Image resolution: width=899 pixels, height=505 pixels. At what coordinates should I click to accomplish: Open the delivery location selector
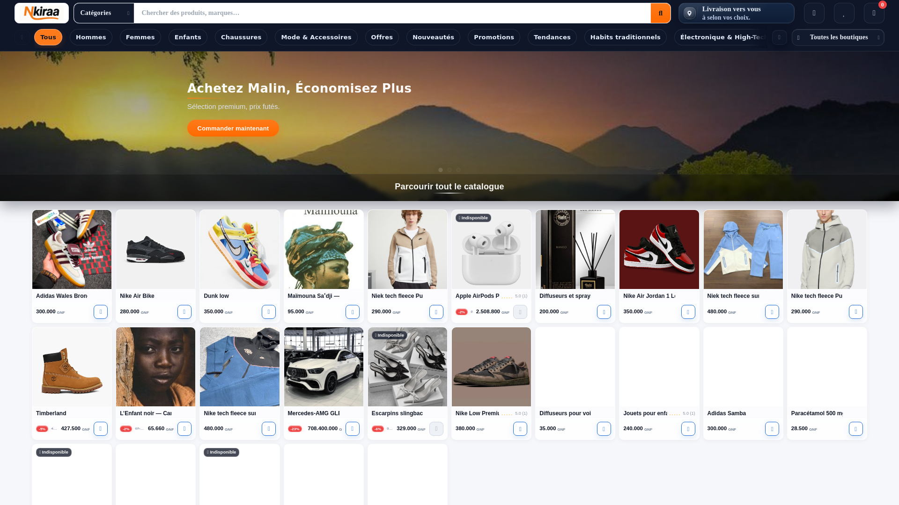736,13
